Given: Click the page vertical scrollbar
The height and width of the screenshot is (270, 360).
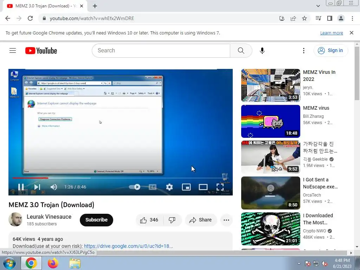Looking at the screenshot, I should pos(357,73).
